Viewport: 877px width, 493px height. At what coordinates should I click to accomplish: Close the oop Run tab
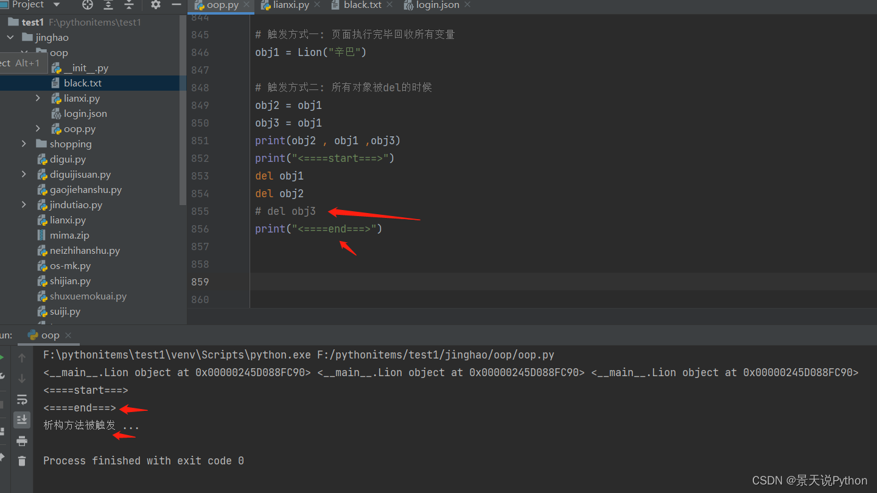pyautogui.click(x=68, y=335)
